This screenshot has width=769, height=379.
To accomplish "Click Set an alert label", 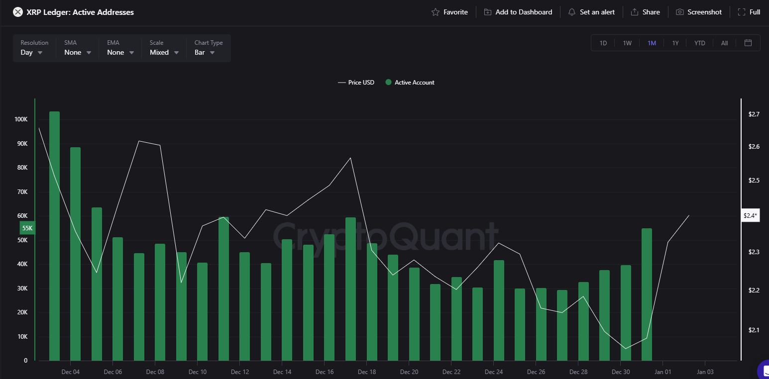I will point(597,12).
